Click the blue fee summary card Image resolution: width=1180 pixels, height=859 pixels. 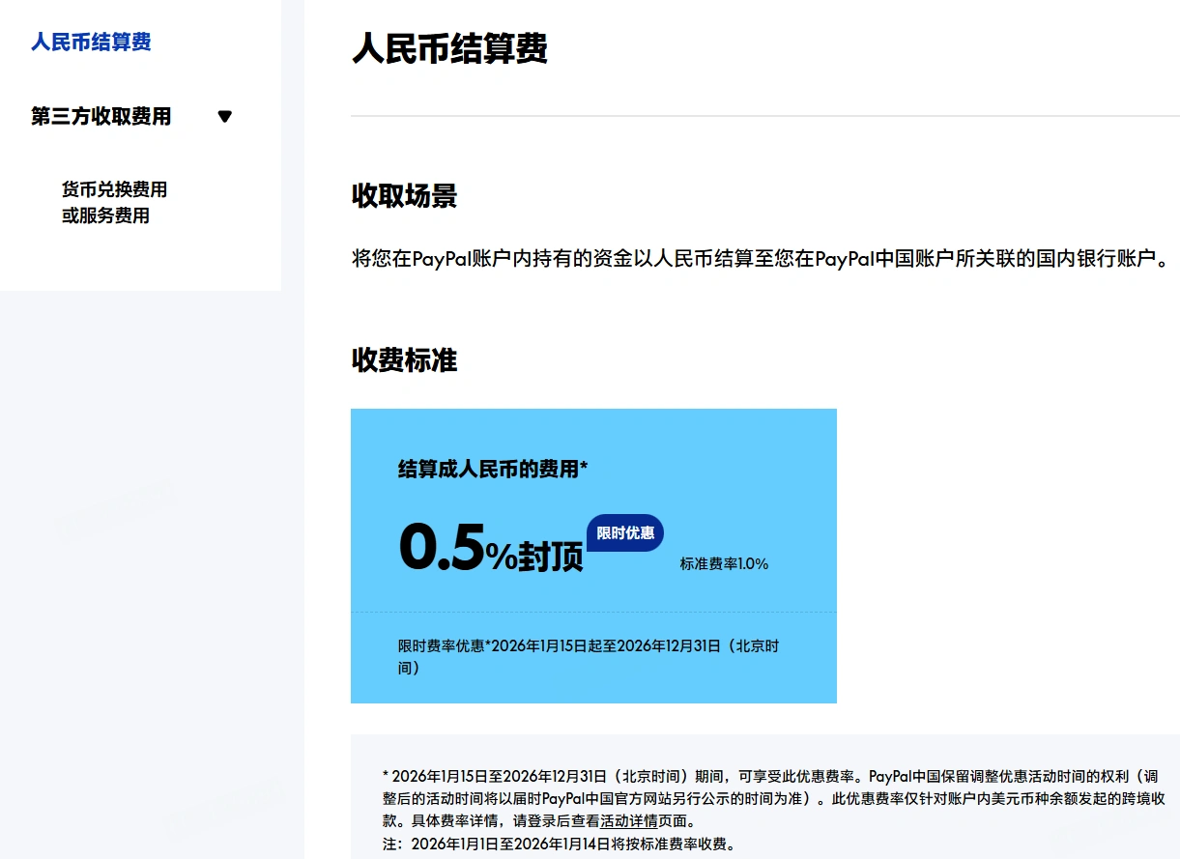tap(593, 555)
